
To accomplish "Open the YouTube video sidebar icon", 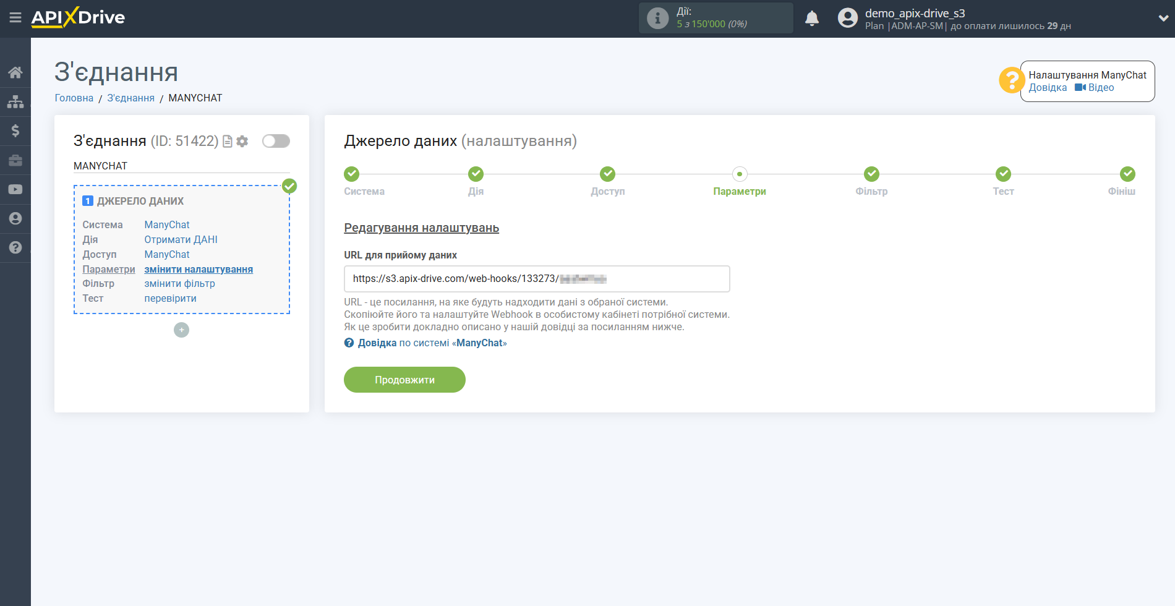I will [x=15, y=189].
